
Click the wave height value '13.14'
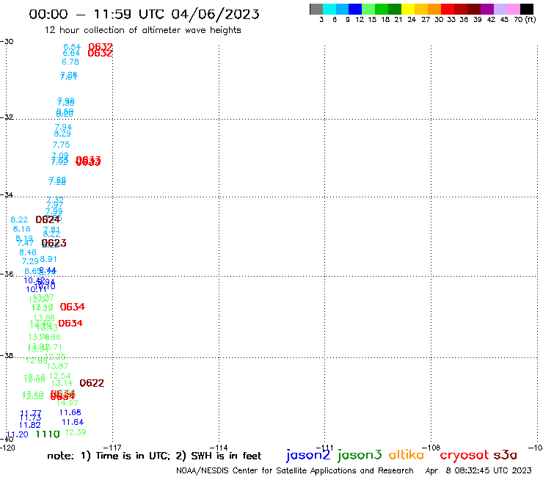(62, 383)
